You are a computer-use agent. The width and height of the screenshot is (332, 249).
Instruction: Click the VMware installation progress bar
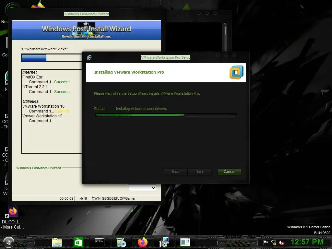point(166,115)
